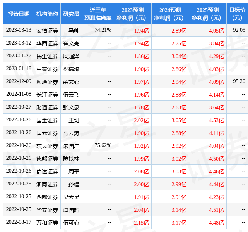Click 2025 forecast 4.53亿
248x232 pixels.
click(x=216, y=120)
